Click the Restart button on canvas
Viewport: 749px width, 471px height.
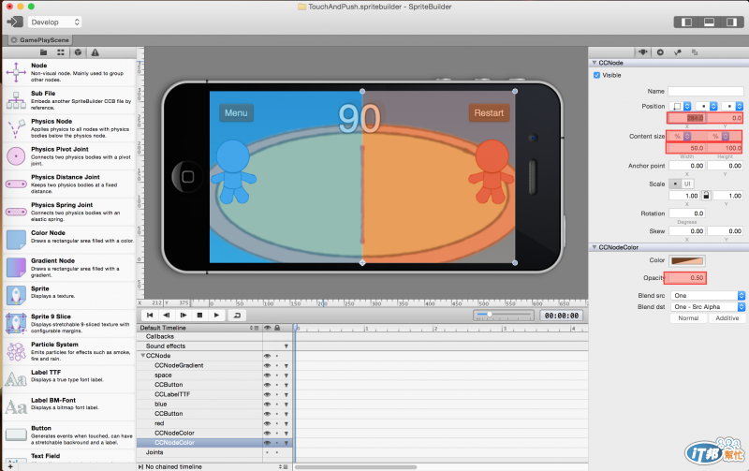click(x=489, y=113)
